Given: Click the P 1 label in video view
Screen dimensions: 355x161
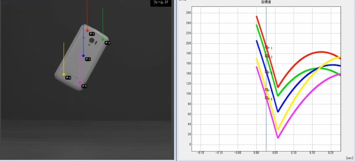Looking at the screenshot, I should click(92, 34).
